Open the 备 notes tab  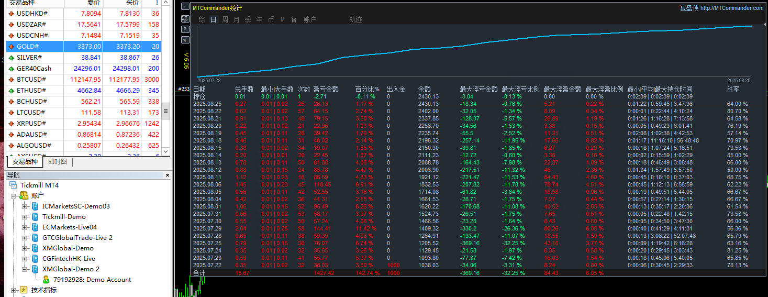coord(294,19)
